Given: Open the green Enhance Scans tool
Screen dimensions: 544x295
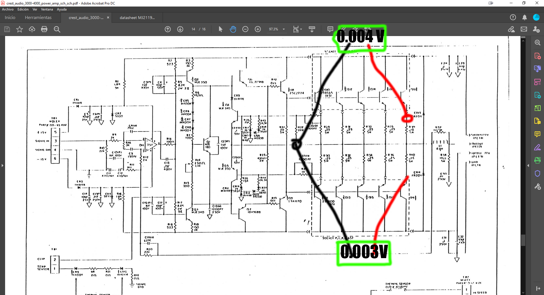Looking at the screenshot, I should tap(537, 160).
